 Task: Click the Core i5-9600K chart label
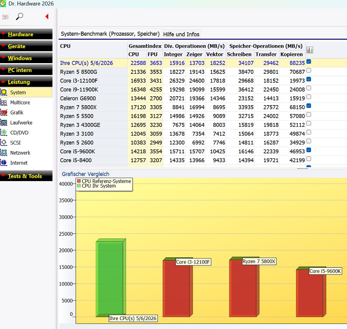click(325, 271)
